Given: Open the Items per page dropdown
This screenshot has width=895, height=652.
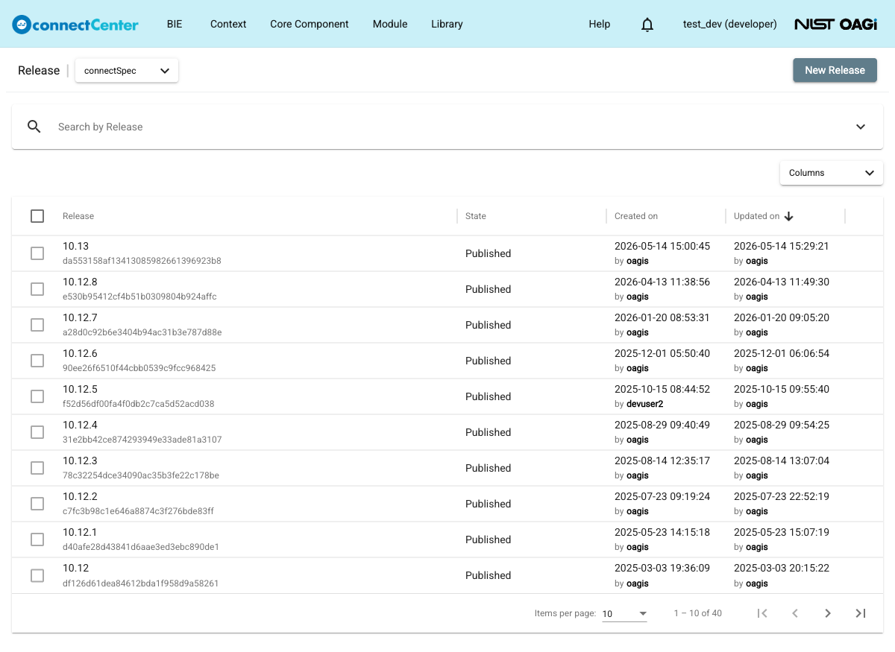Looking at the screenshot, I should [625, 613].
